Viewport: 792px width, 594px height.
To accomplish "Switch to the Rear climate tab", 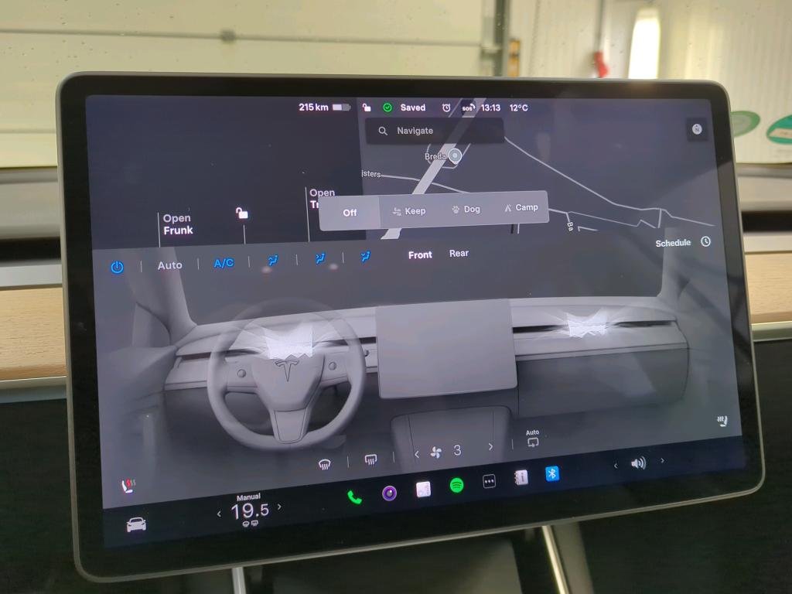I will coord(459,254).
